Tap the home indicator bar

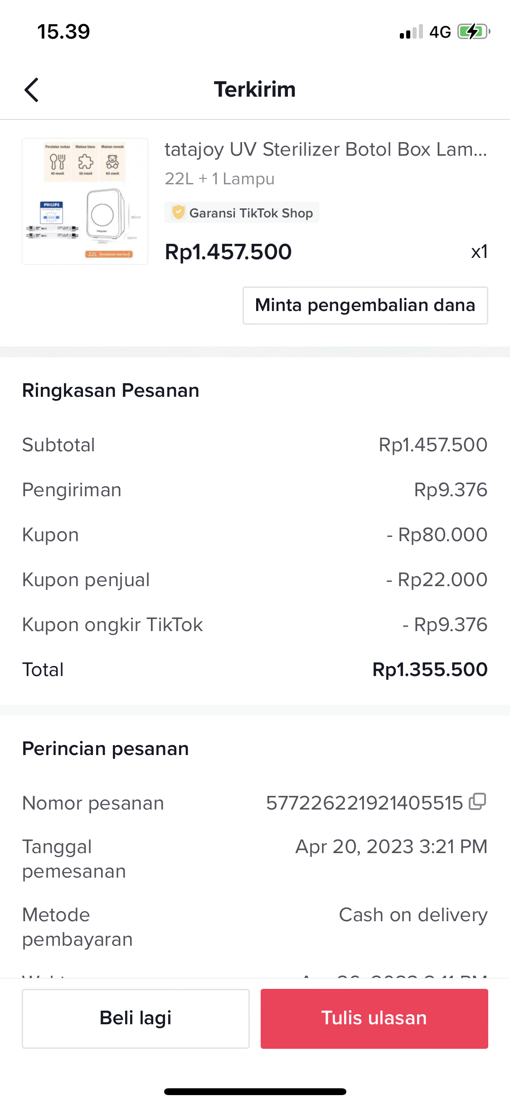[x=255, y=1091]
